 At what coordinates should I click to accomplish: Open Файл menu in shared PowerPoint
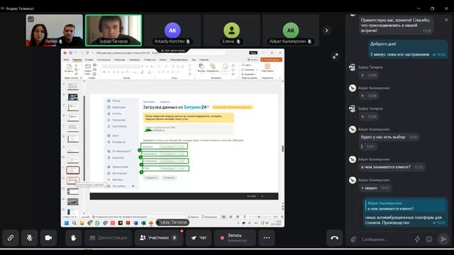pyautogui.click(x=66, y=59)
